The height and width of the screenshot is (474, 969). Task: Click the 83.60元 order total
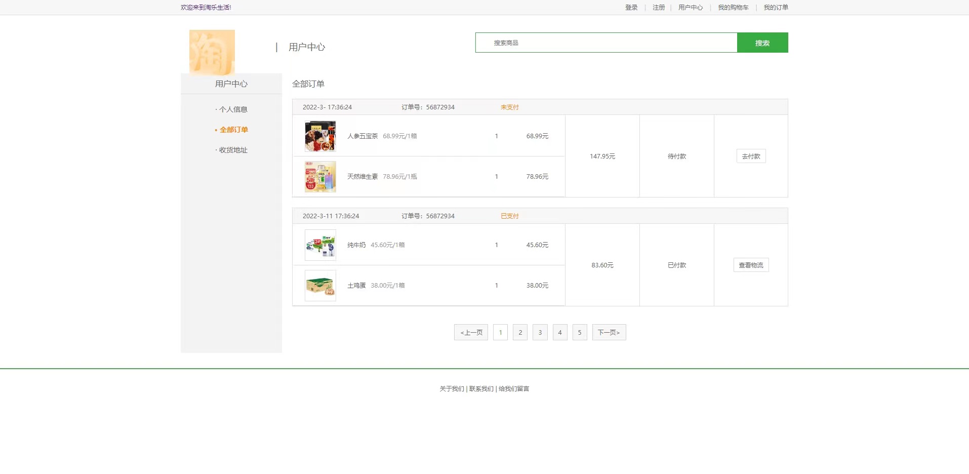click(x=602, y=265)
